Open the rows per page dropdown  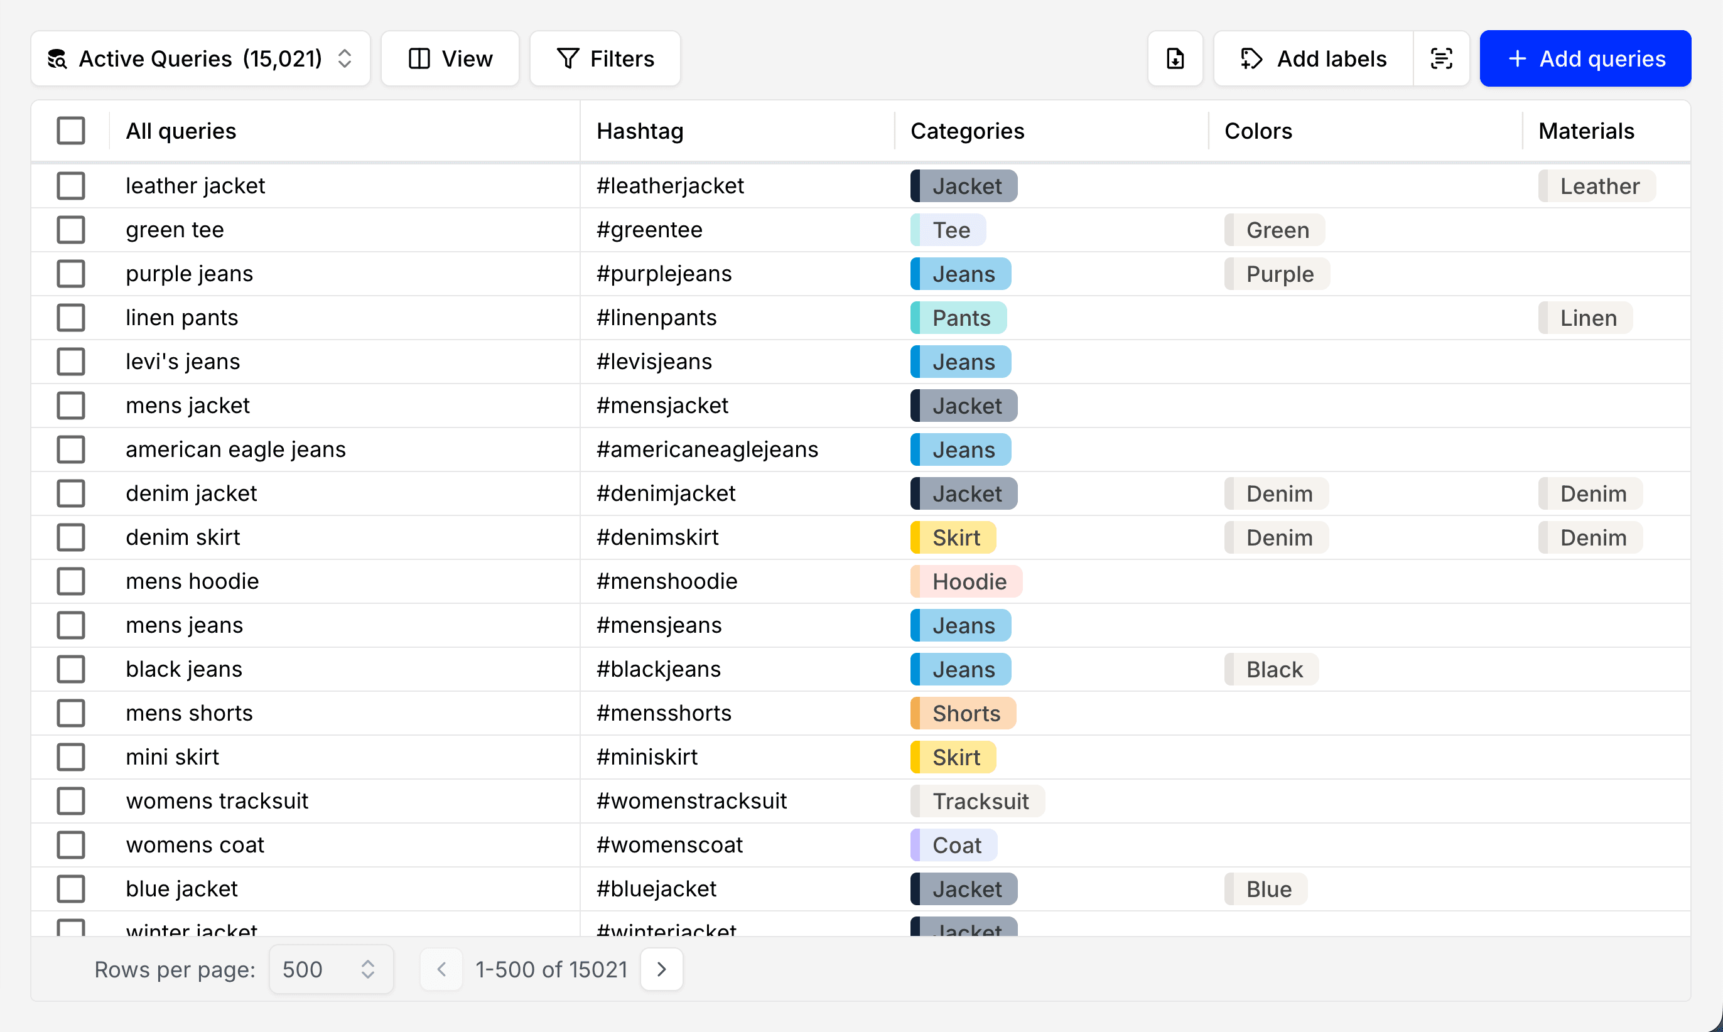tap(330, 969)
